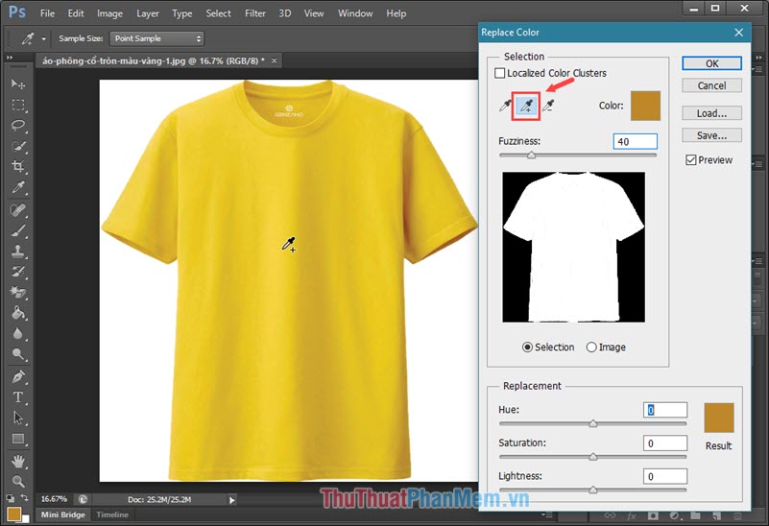The height and width of the screenshot is (526, 769).
Task: Choose the Selection radio button
Action: (527, 347)
